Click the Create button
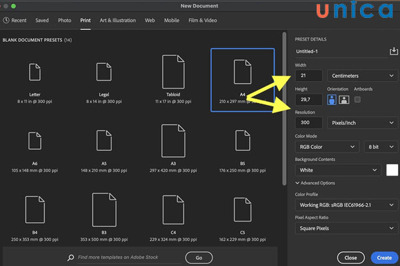Viewport: 400px width, 266px height. coord(384,257)
